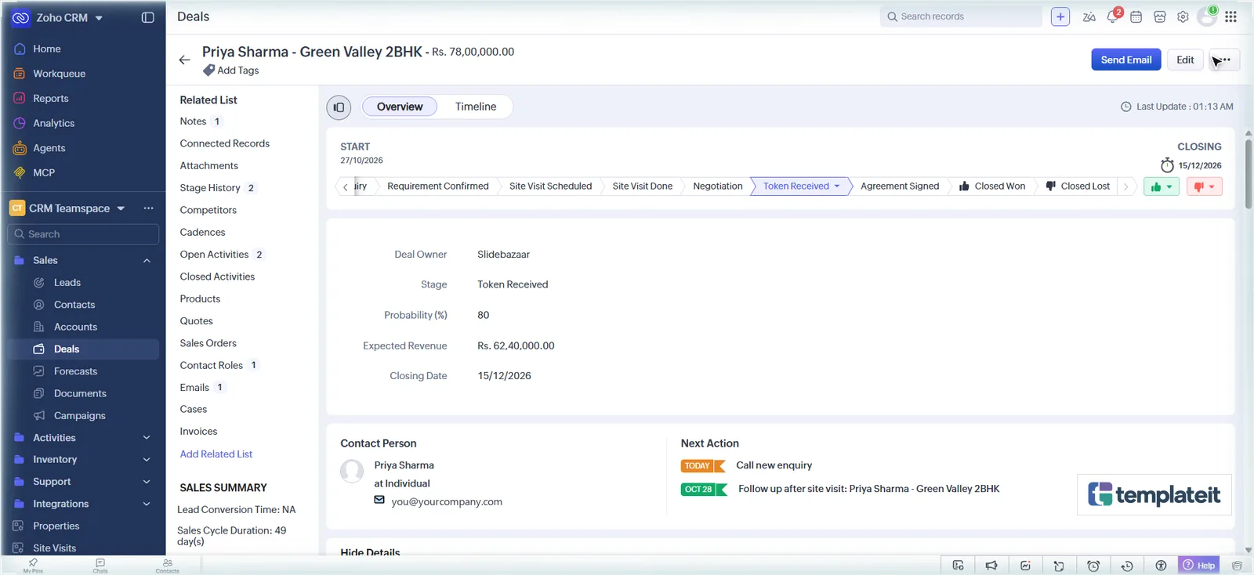Click the Add Tags tag icon
1254x575 pixels.
(x=208, y=71)
